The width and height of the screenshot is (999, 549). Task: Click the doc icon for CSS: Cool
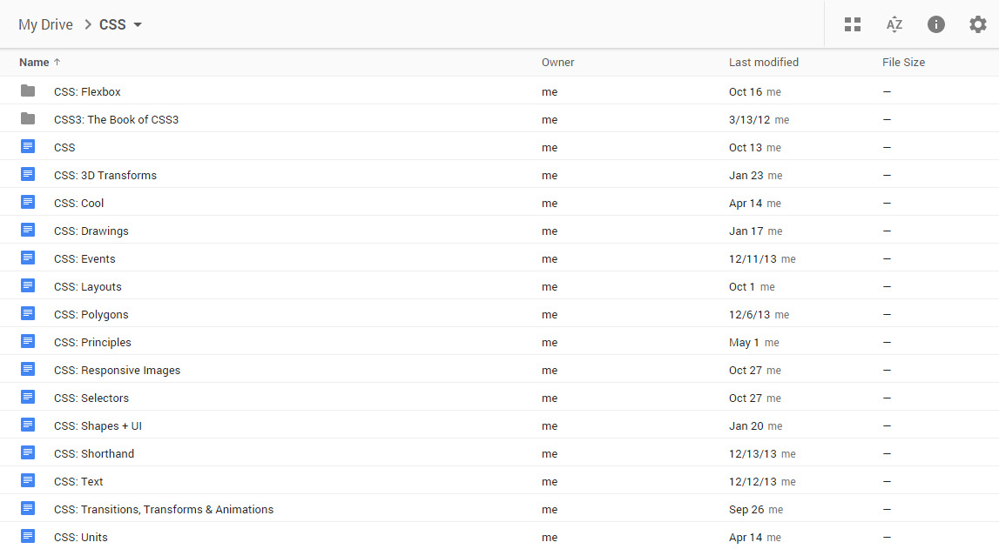click(x=27, y=203)
